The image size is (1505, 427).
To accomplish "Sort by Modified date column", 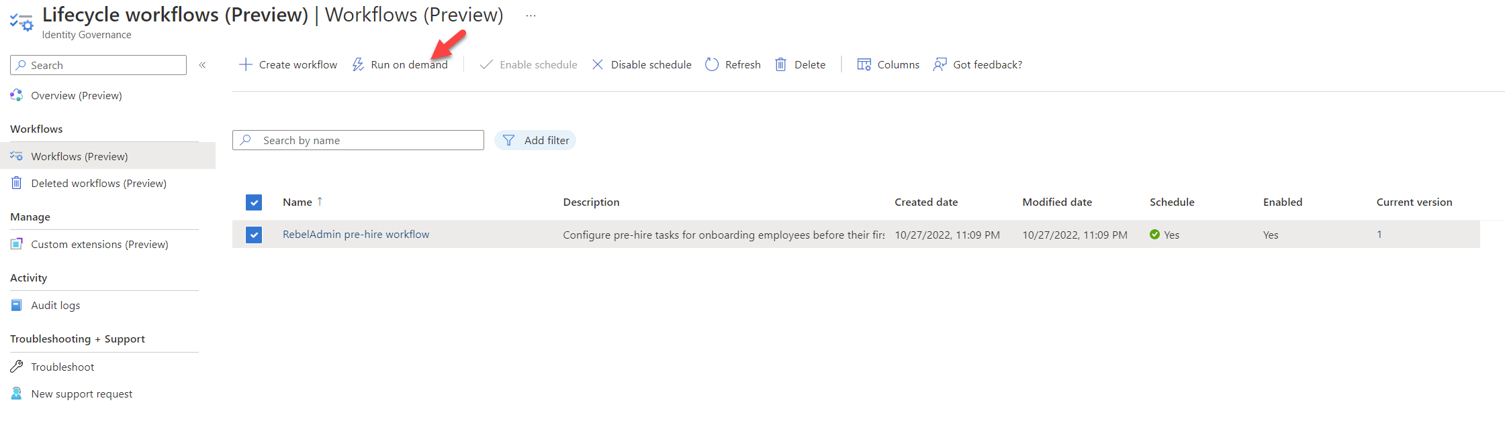I will click(x=1057, y=202).
